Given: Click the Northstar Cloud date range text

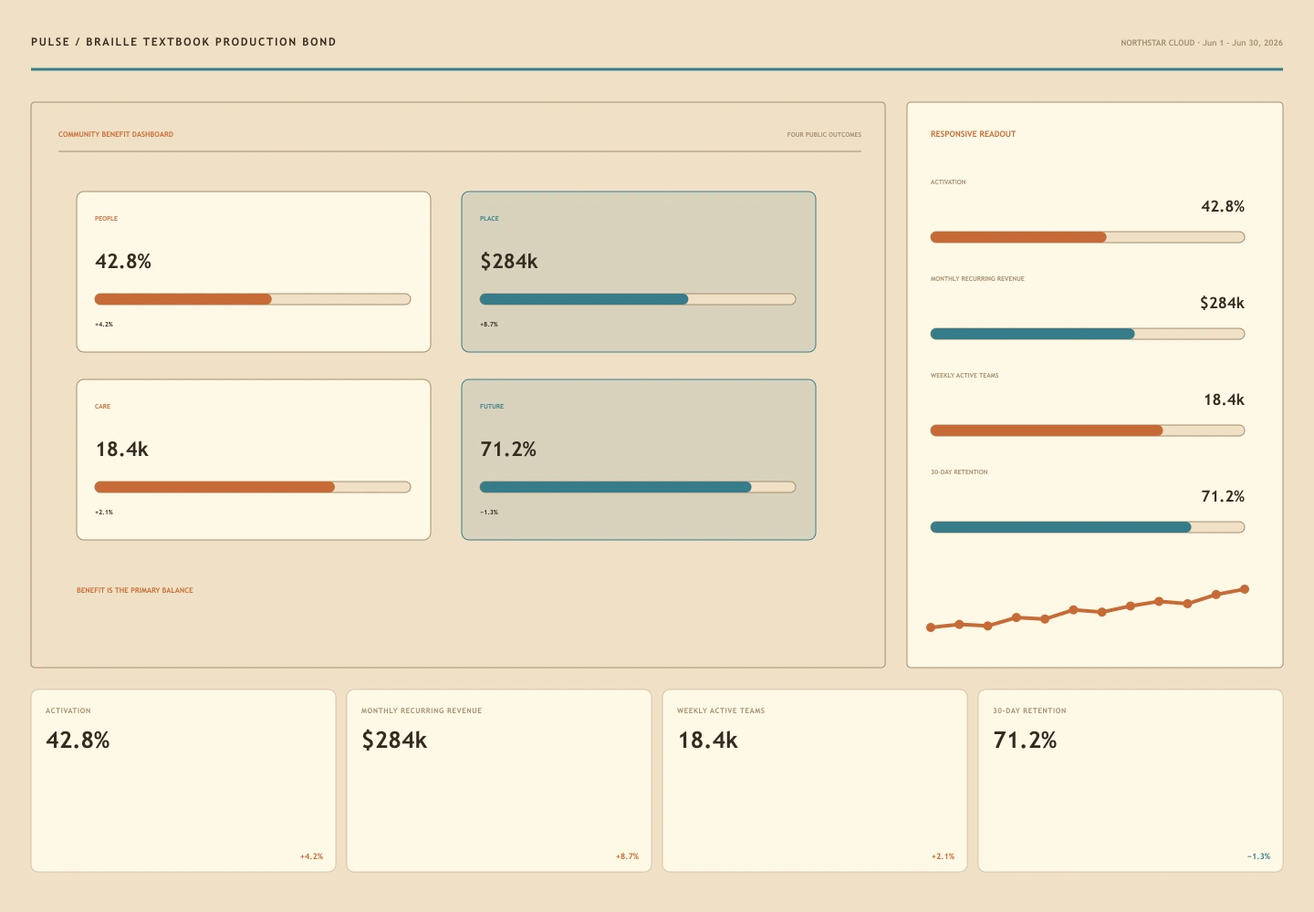Looking at the screenshot, I should [x=1202, y=43].
